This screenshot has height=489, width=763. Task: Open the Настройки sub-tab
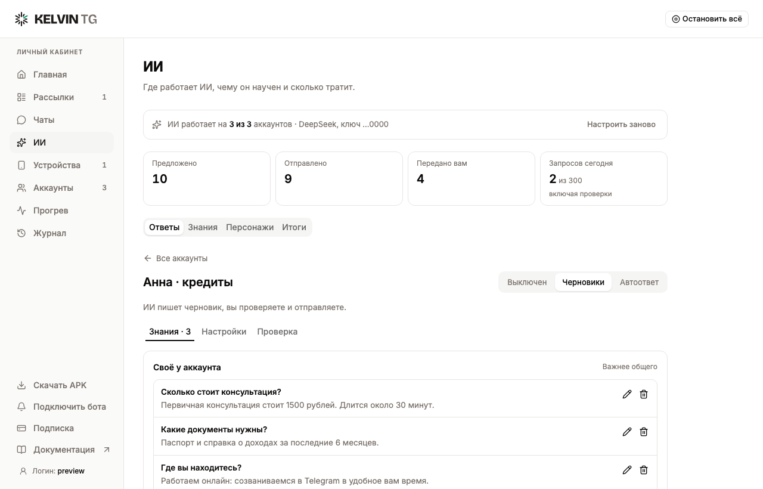point(224,332)
